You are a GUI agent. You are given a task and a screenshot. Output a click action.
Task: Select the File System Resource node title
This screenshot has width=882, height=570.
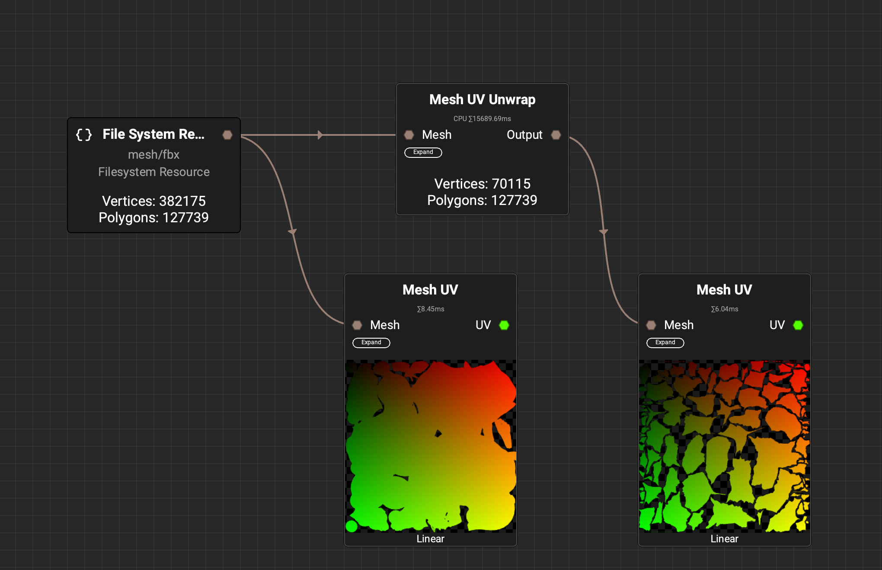pyautogui.click(x=153, y=134)
